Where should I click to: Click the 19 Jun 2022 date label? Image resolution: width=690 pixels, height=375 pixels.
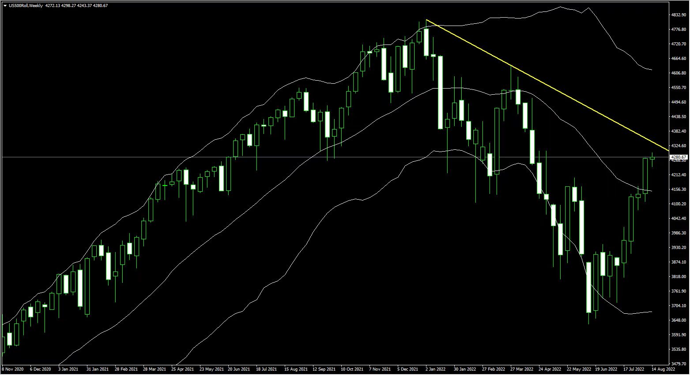[606, 369]
